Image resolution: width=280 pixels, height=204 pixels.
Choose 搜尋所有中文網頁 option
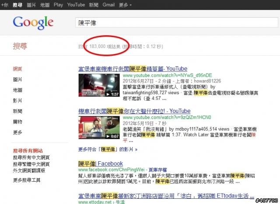[31, 157]
